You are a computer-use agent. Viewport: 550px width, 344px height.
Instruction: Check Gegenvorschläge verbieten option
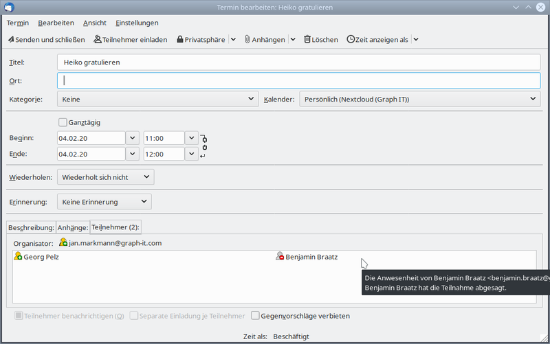click(255, 316)
